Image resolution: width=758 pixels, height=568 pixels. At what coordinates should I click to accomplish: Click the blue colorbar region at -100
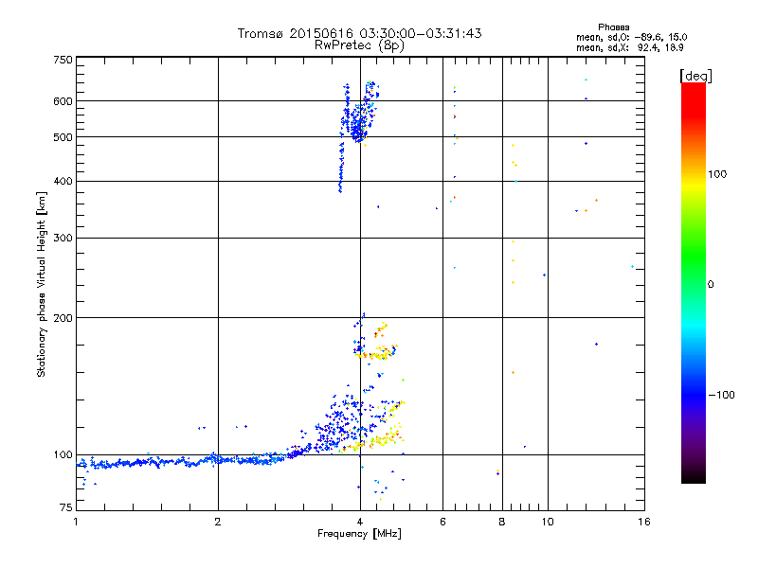694,395
